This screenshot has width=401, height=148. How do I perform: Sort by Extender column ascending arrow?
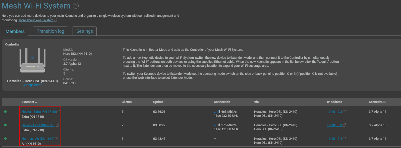click(x=36, y=102)
